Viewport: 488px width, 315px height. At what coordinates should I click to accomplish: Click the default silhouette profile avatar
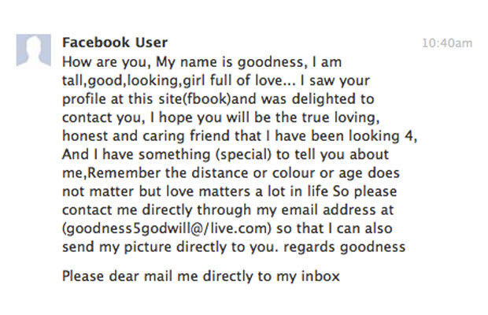point(34,50)
